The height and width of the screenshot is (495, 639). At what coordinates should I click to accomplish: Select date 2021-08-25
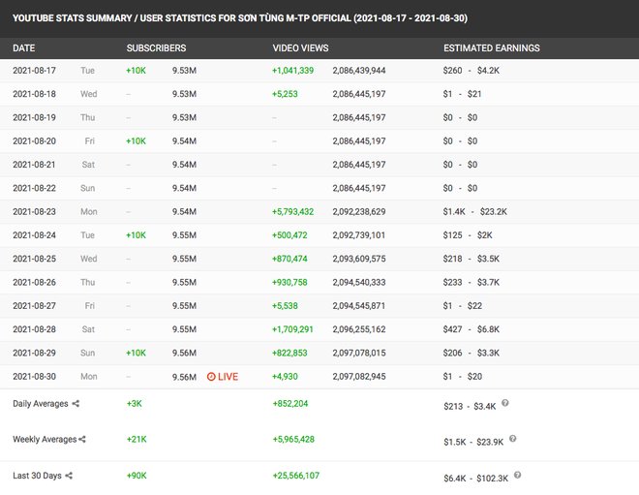(34, 259)
